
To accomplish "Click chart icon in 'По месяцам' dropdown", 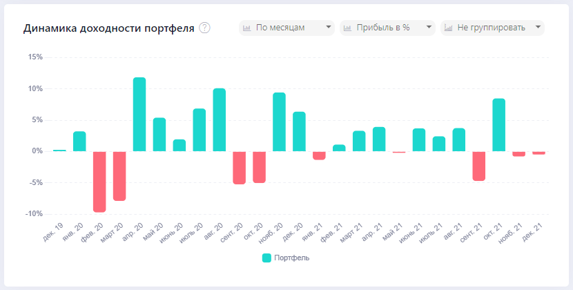I will [246, 28].
